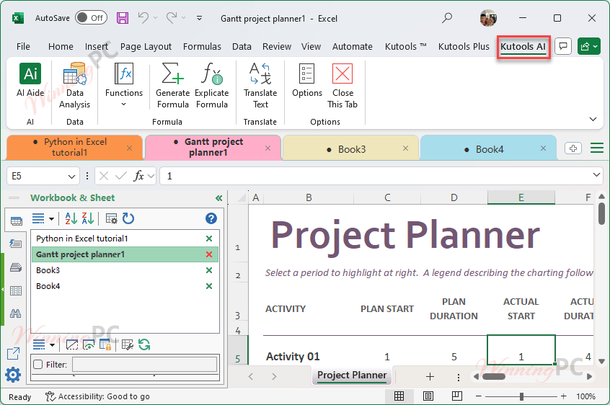Click the Save disk icon
This screenshot has height=405, width=610.
pyautogui.click(x=123, y=18)
